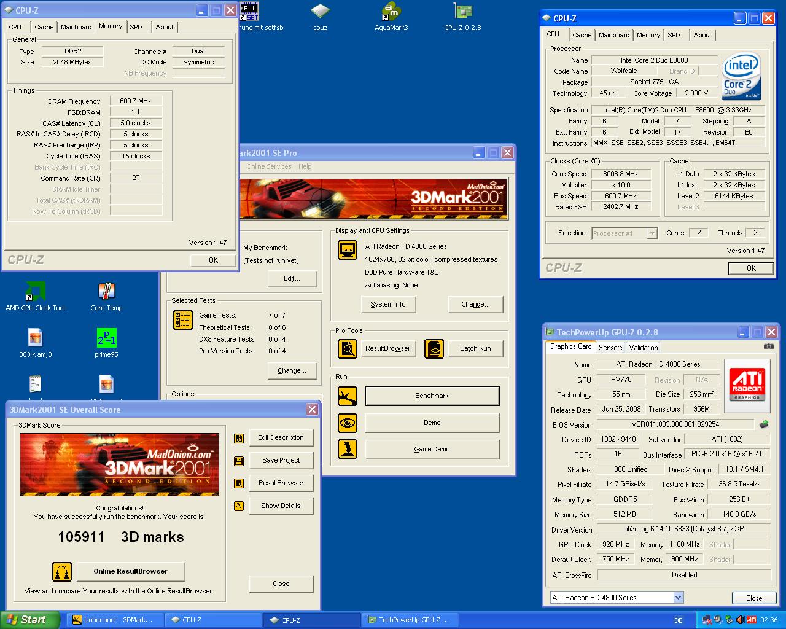Click the Start button

(x=30, y=620)
